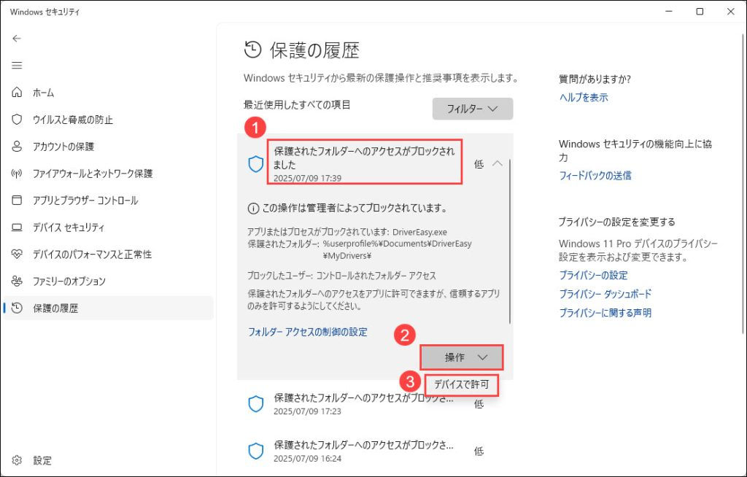Open デバイス セキュリティ laptop icon
Screen dimensions: 747x477
tap(17, 228)
